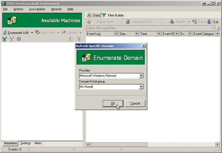
Task: Click the list view icon in the Machines panel
Action: pyautogui.click(x=72, y=39)
